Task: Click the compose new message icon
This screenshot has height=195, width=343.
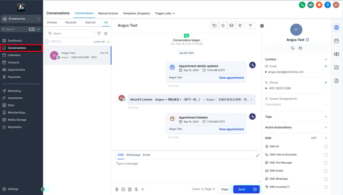Action: [x=106, y=33]
